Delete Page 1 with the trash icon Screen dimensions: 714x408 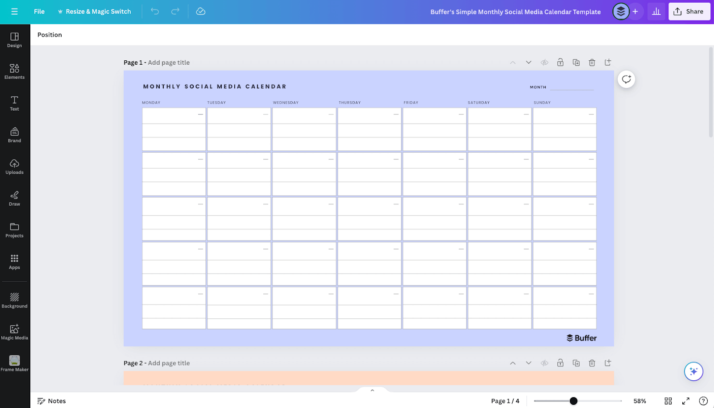(x=592, y=62)
